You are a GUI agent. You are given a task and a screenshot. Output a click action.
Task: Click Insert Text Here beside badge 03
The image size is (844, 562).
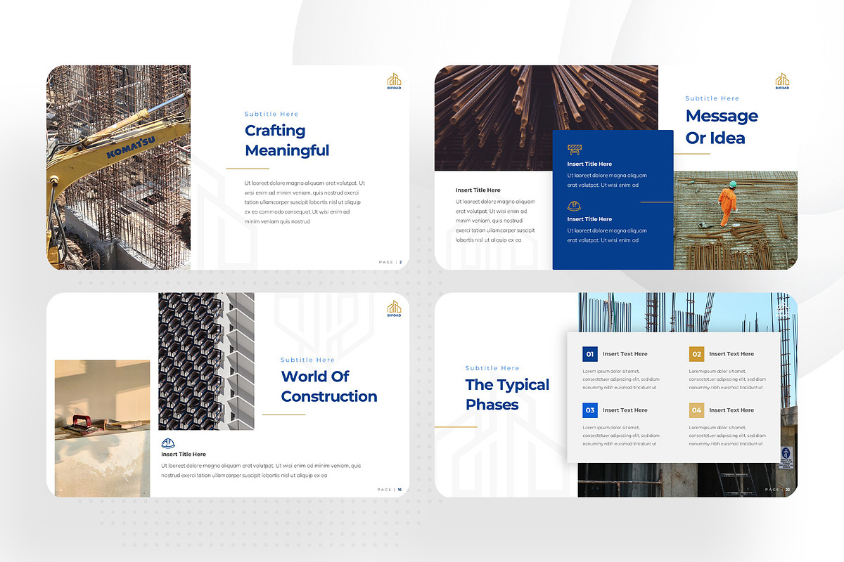(x=625, y=410)
